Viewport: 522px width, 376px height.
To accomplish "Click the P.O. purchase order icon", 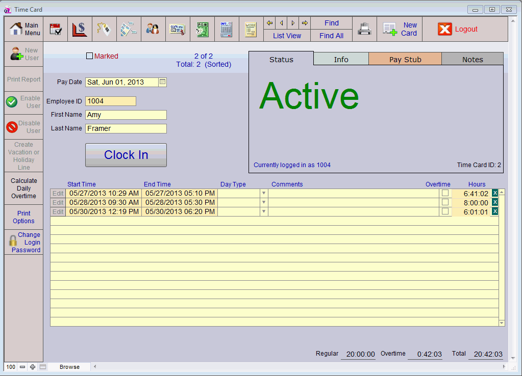I will coord(202,29).
